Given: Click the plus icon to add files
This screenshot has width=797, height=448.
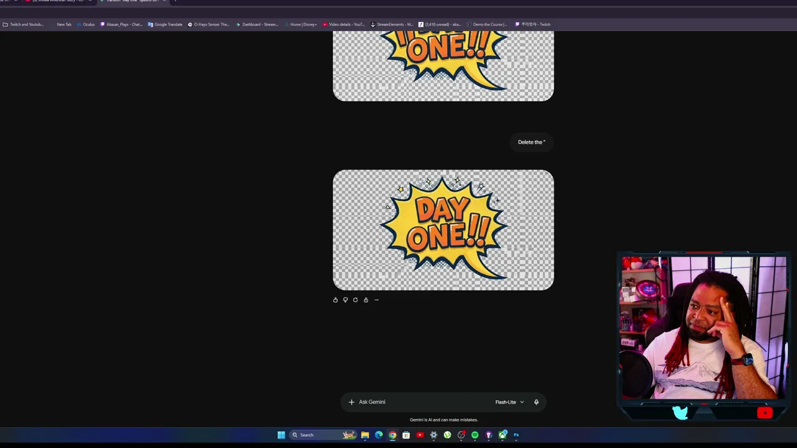Looking at the screenshot, I should click(351, 402).
